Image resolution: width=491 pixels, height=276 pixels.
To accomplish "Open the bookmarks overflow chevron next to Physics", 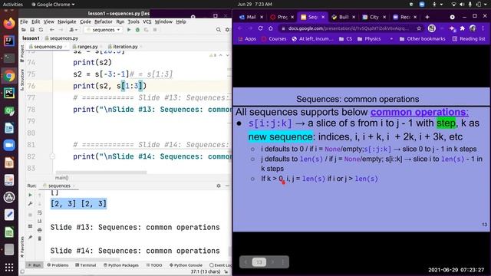I will coord(391,39).
